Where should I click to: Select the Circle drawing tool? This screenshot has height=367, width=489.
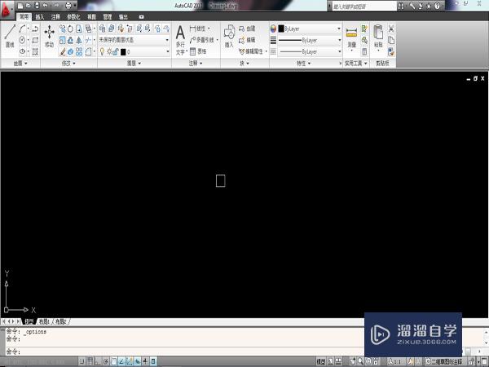coord(22,40)
